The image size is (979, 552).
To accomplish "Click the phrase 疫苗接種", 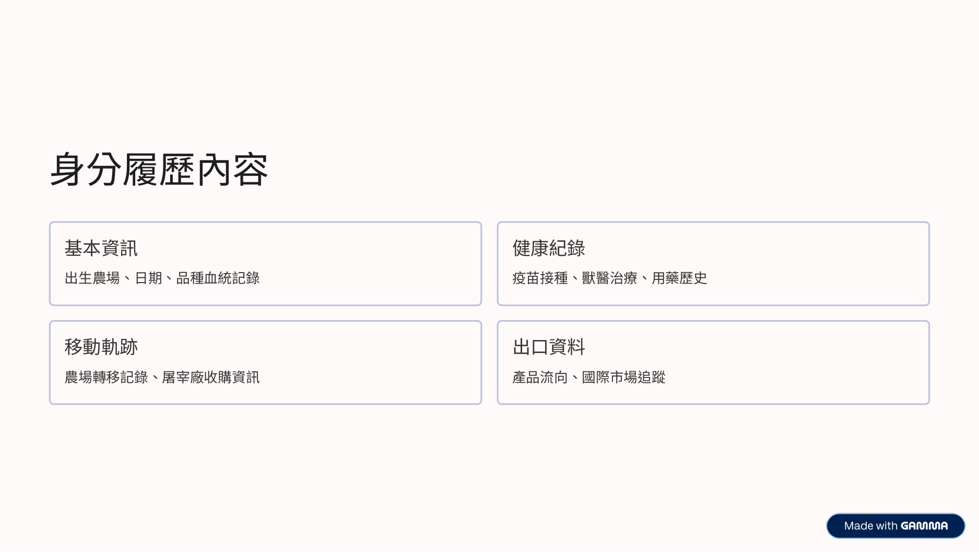I will [x=540, y=278].
